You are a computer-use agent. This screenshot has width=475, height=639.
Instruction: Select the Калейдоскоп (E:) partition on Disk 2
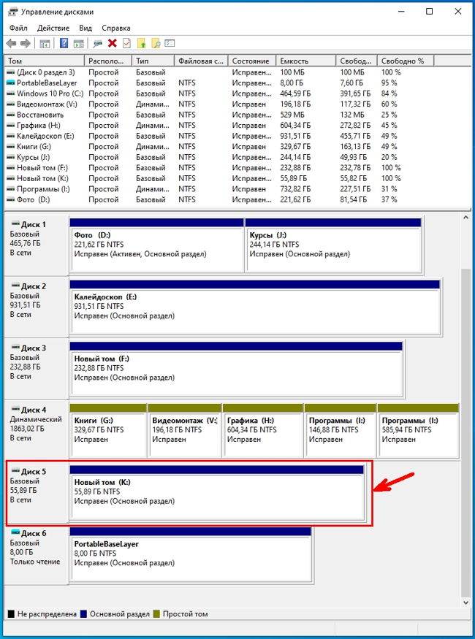255,307
